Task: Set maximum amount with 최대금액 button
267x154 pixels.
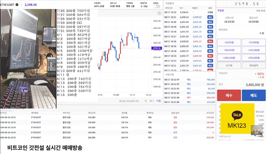Action: pos(254,65)
